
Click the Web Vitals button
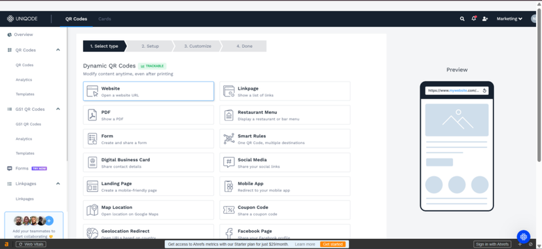[31, 244]
